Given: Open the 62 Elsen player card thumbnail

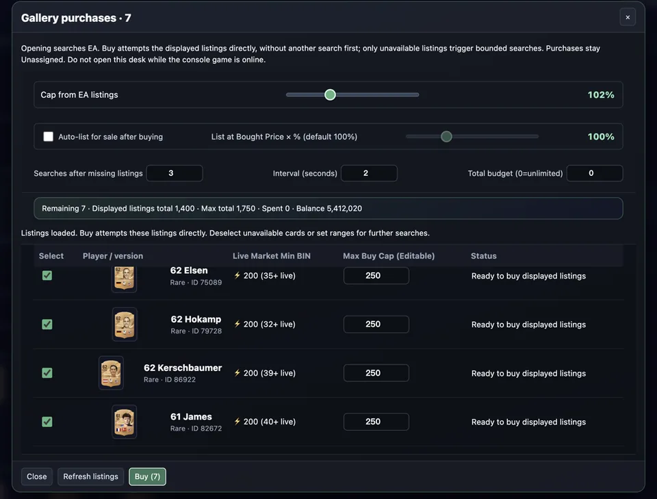Looking at the screenshot, I should pos(124,279).
